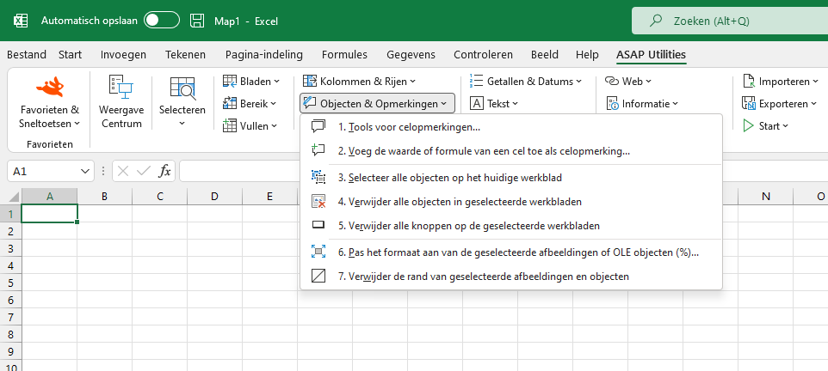Screen dimensions: 828x371
Task: Choose Pas het formaat aan van afbeeldingen
Action: [x=510, y=252]
